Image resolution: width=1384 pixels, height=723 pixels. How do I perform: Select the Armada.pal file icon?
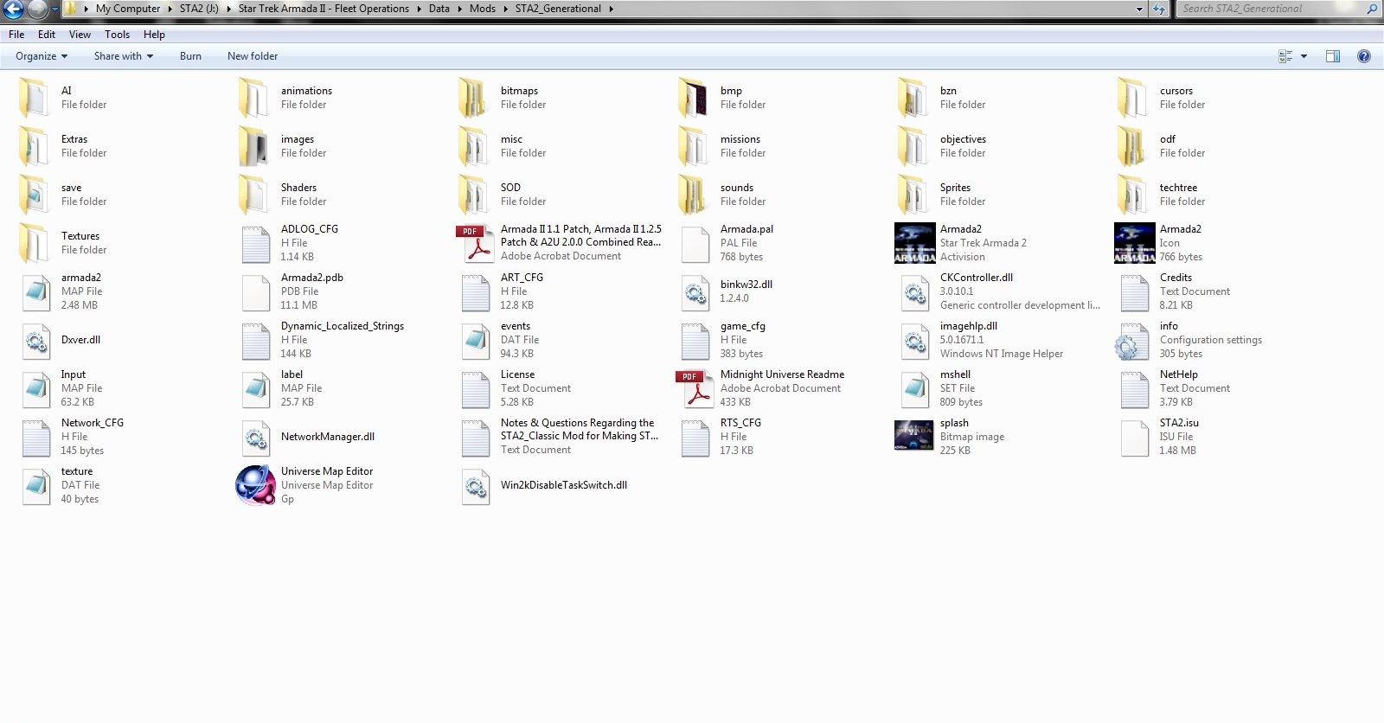tap(695, 243)
